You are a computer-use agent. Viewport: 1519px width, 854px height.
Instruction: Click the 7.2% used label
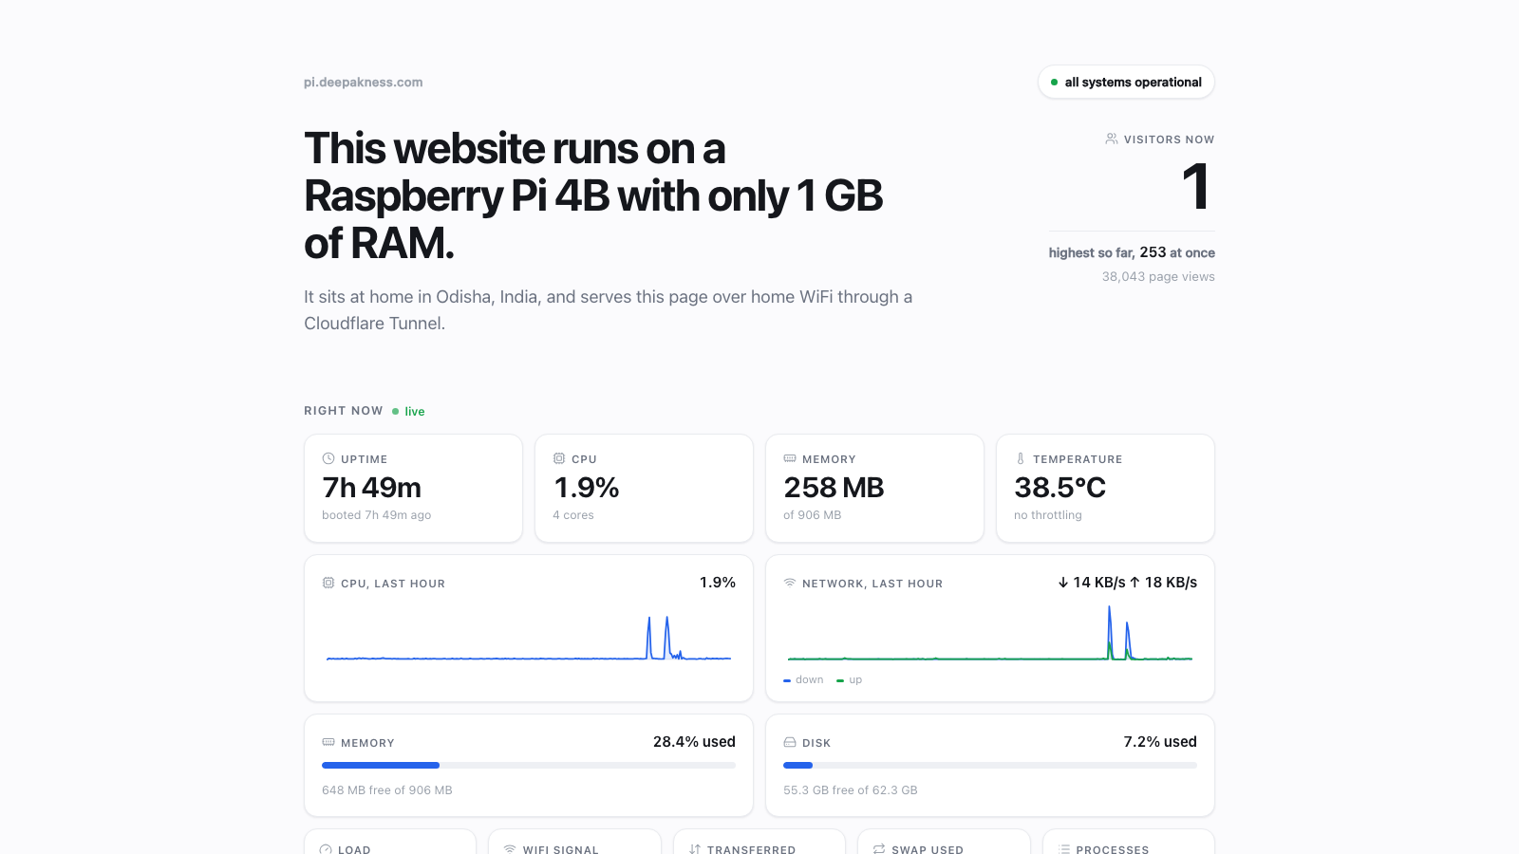[1160, 742]
